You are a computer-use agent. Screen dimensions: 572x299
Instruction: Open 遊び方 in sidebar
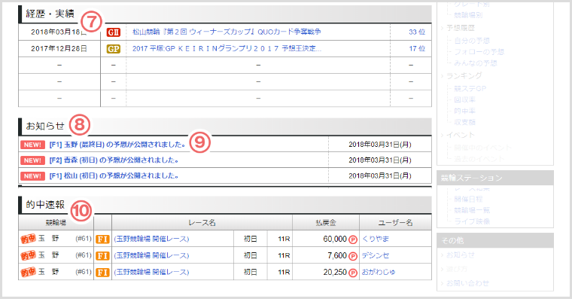click(x=457, y=269)
